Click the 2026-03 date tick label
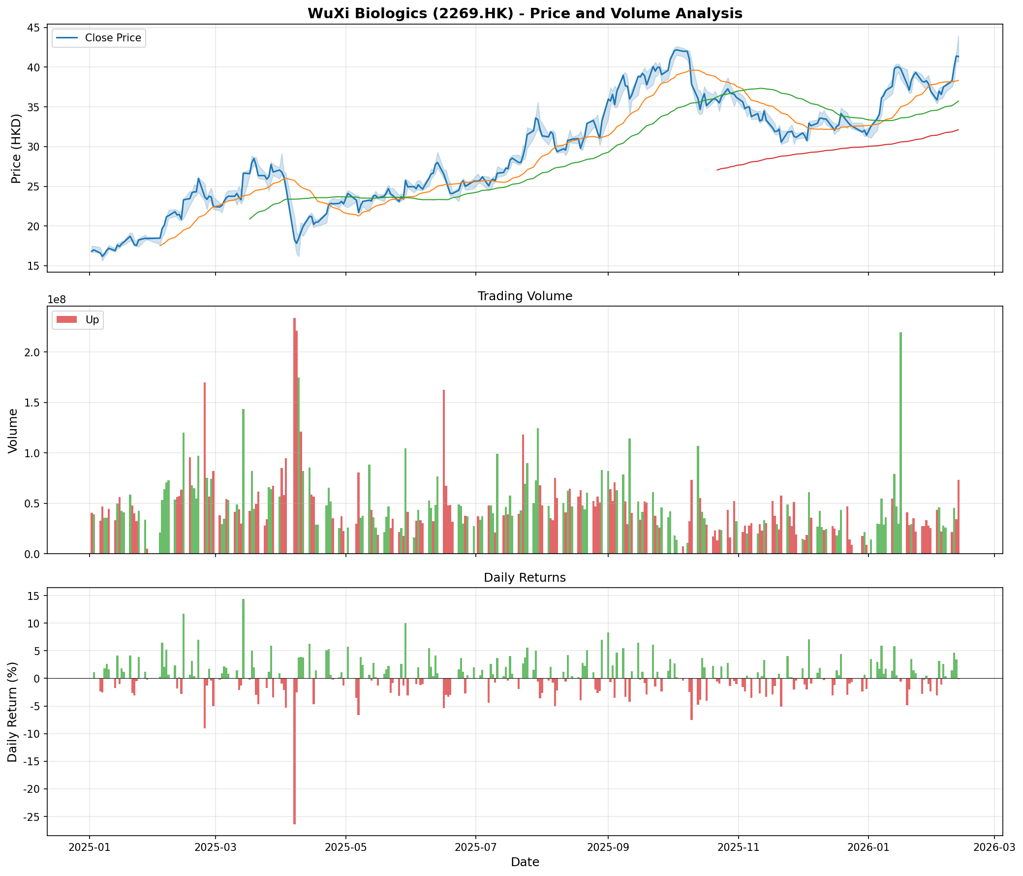The image size is (1023, 876). pyautogui.click(x=994, y=847)
